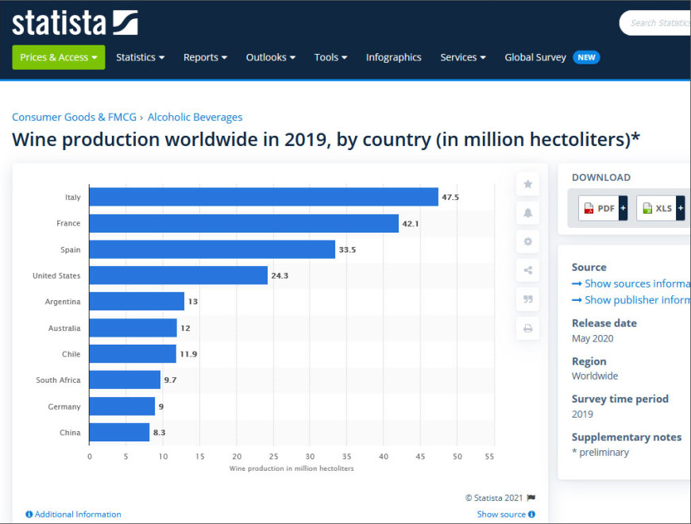Open the Global Survey page
The width and height of the screenshot is (691, 524).
[x=535, y=57]
